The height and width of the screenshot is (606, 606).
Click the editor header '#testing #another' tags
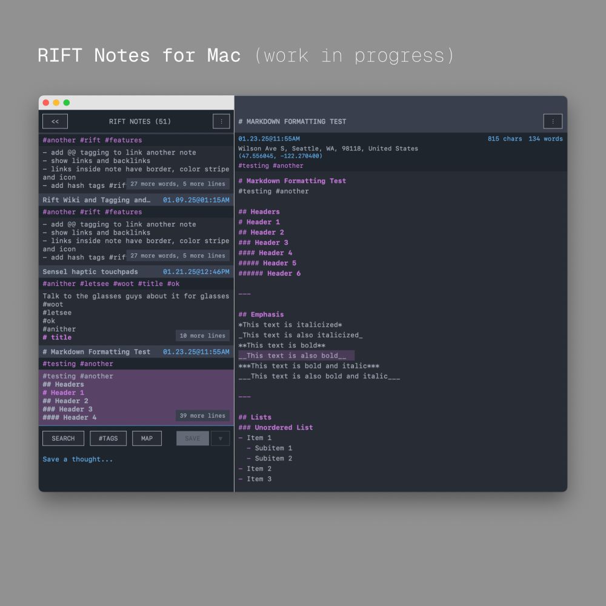(270, 165)
